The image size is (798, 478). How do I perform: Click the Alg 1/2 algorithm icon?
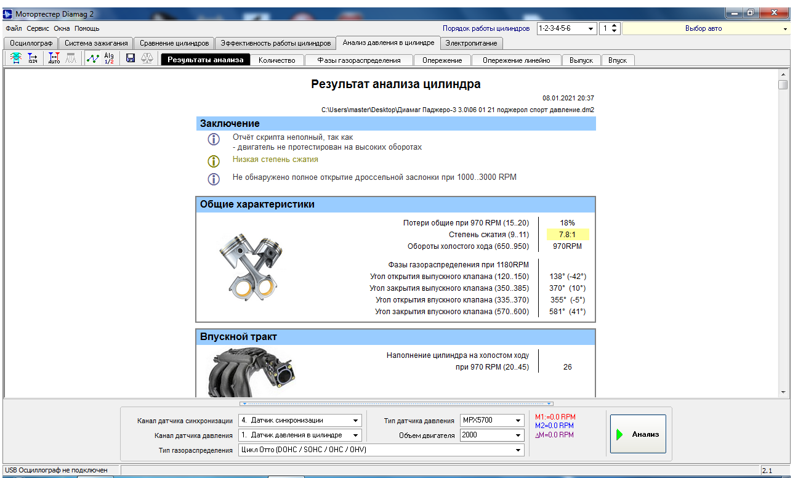click(x=109, y=59)
